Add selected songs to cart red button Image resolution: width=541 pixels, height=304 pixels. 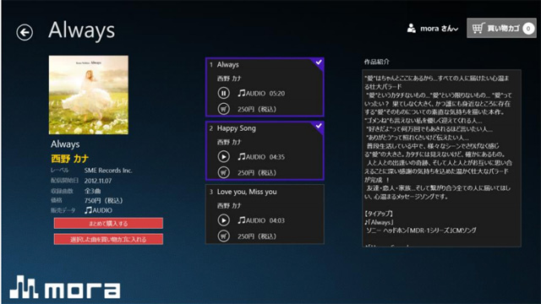tap(108, 239)
